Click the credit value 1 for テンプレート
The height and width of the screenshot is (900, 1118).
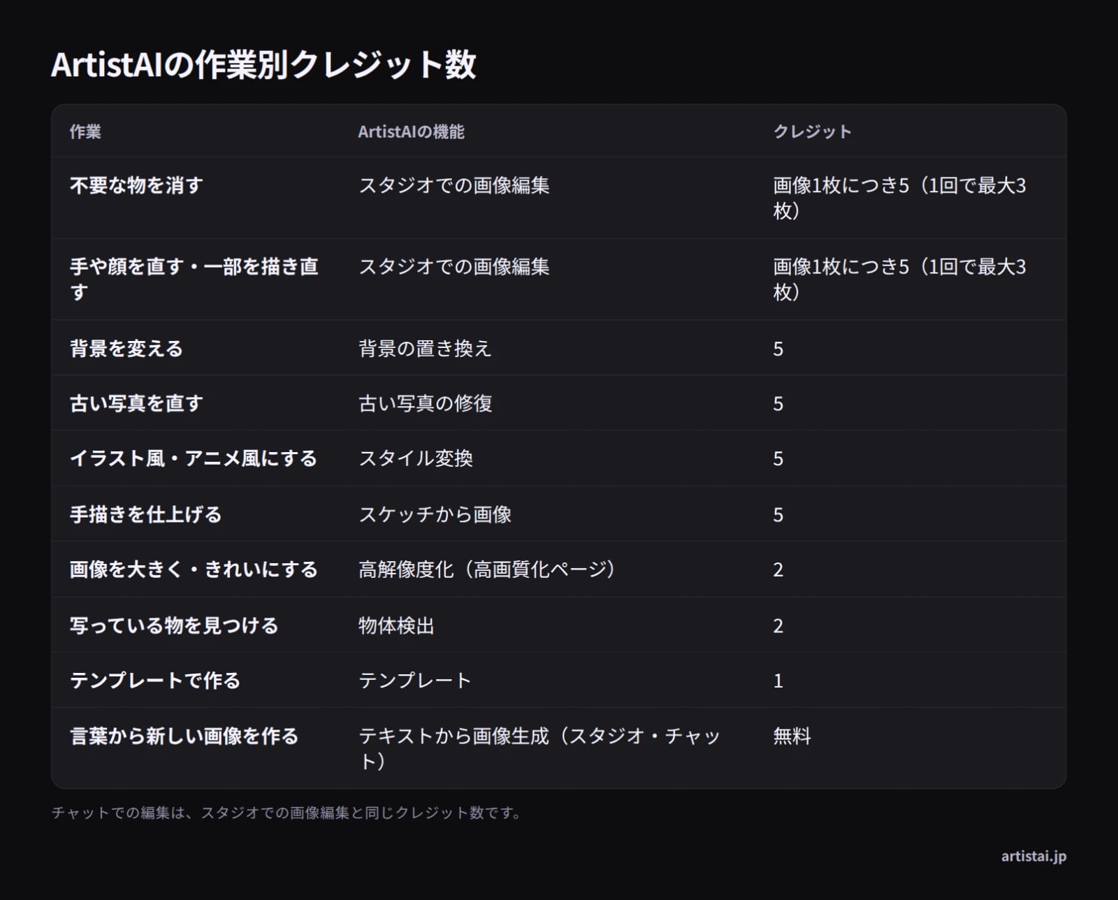(x=778, y=681)
